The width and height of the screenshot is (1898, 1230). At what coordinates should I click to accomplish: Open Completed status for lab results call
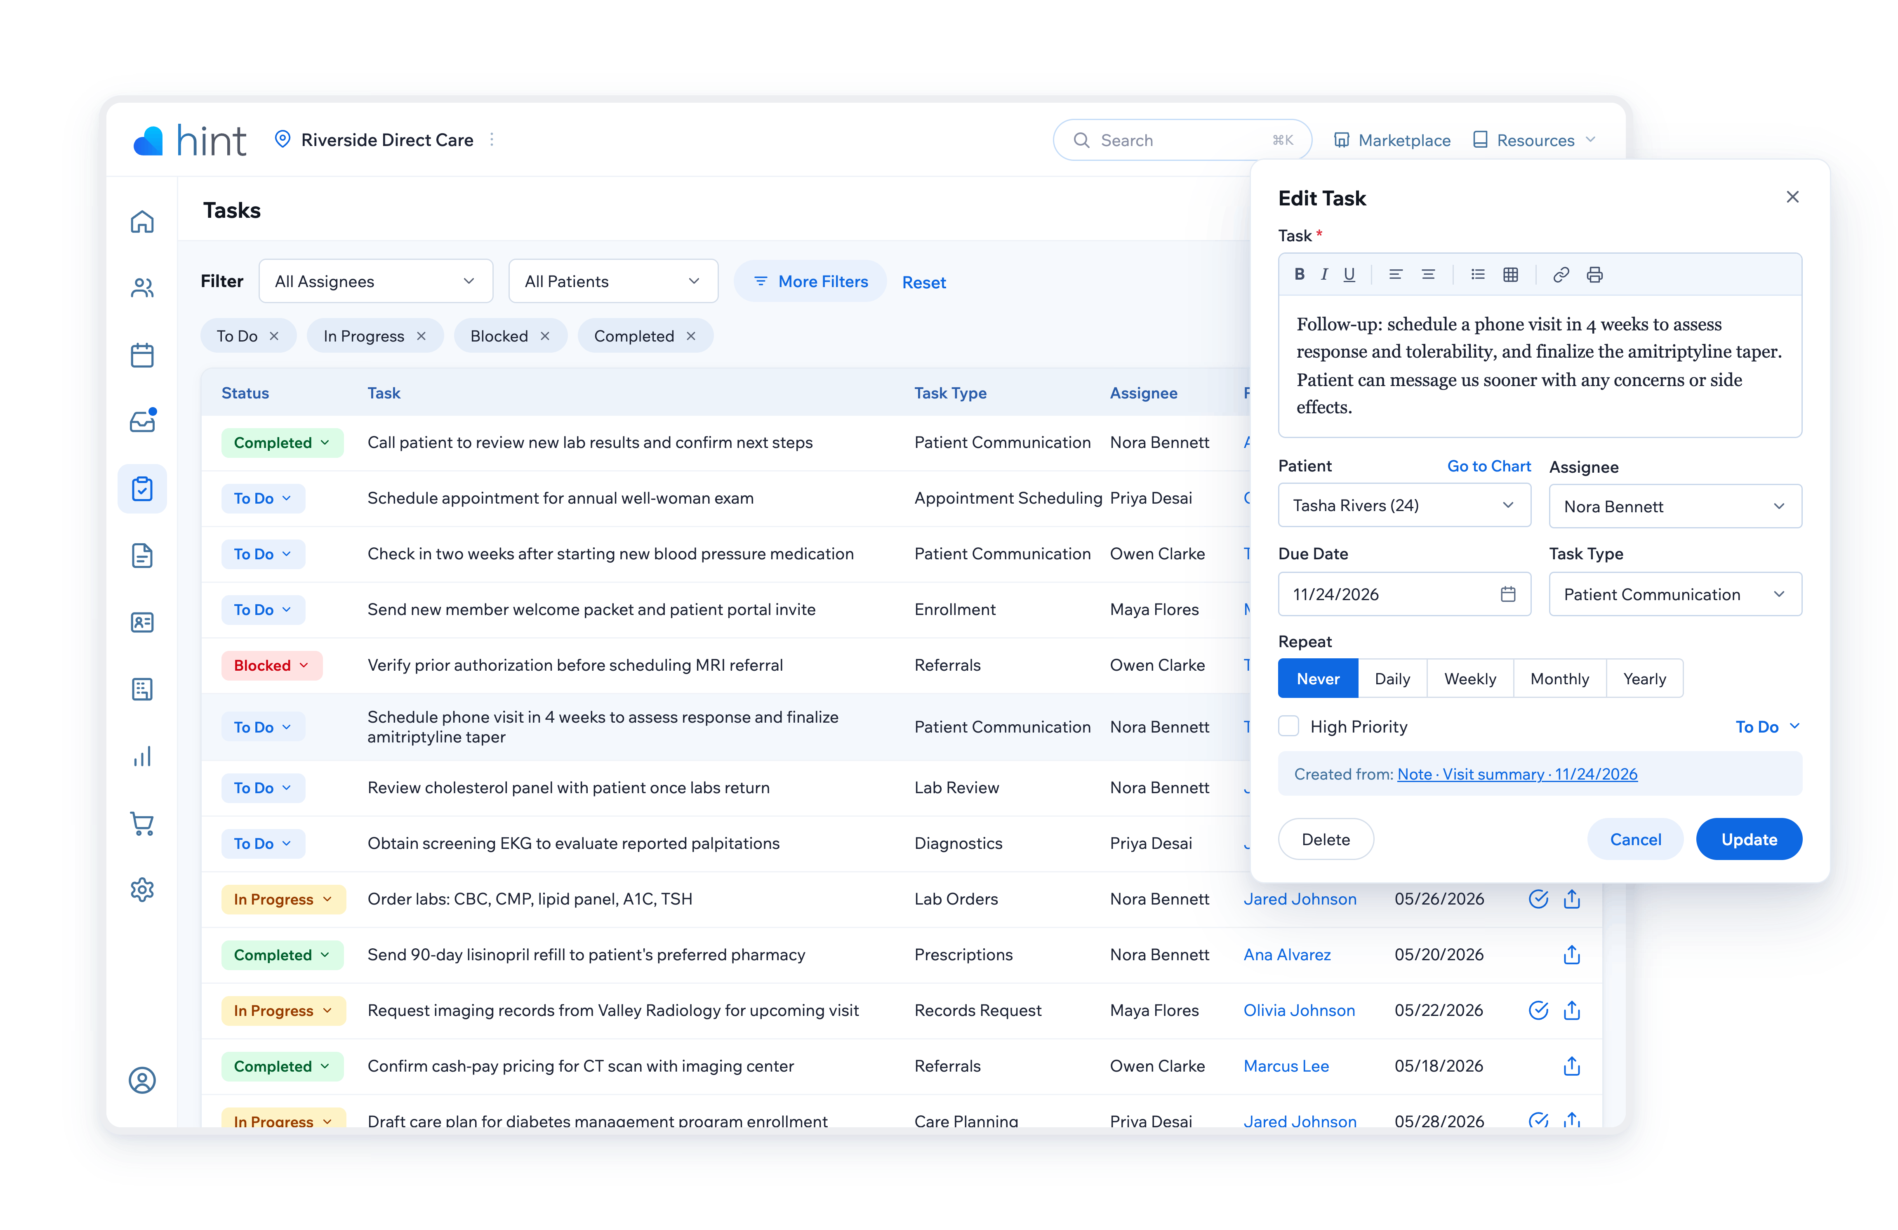(x=282, y=443)
